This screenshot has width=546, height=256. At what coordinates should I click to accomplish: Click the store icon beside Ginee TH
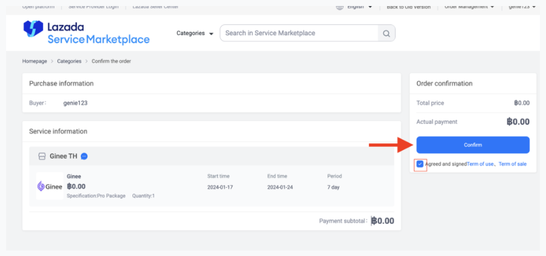tap(42, 156)
